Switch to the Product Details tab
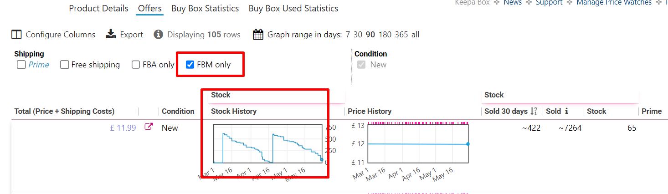The image size is (668, 194). coord(98,8)
